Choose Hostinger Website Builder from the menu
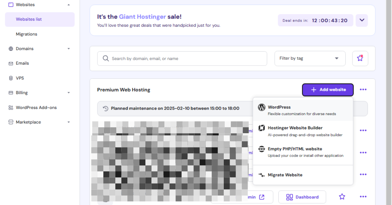The width and height of the screenshot is (392, 205). point(303,131)
